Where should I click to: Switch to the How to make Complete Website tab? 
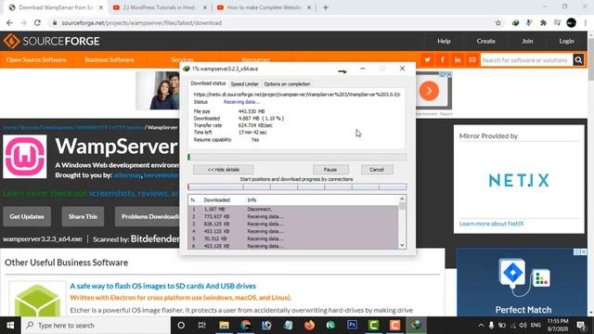[264, 7]
